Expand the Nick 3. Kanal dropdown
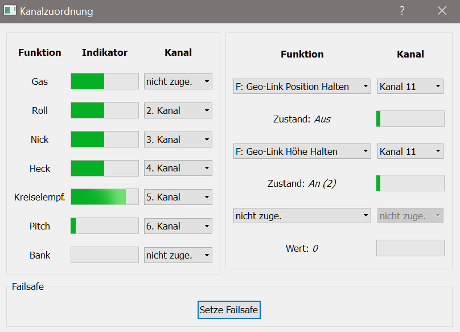Image resolution: width=460 pixels, height=332 pixels. [x=178, y=140]
